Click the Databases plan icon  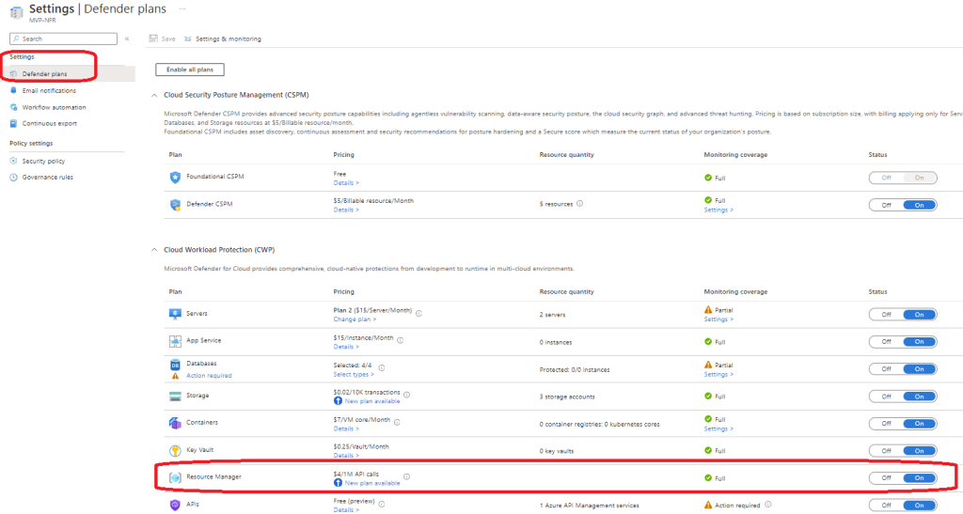point(175,364)
